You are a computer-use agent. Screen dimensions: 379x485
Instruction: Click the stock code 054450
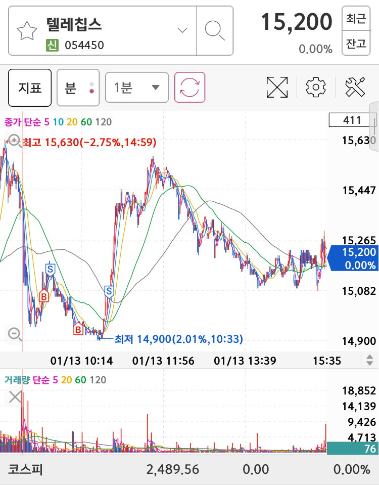point(84,45)
